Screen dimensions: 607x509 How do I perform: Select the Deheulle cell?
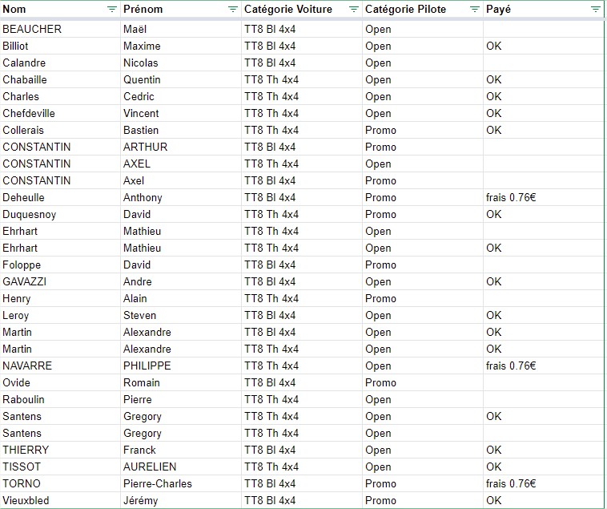(60, 197)
